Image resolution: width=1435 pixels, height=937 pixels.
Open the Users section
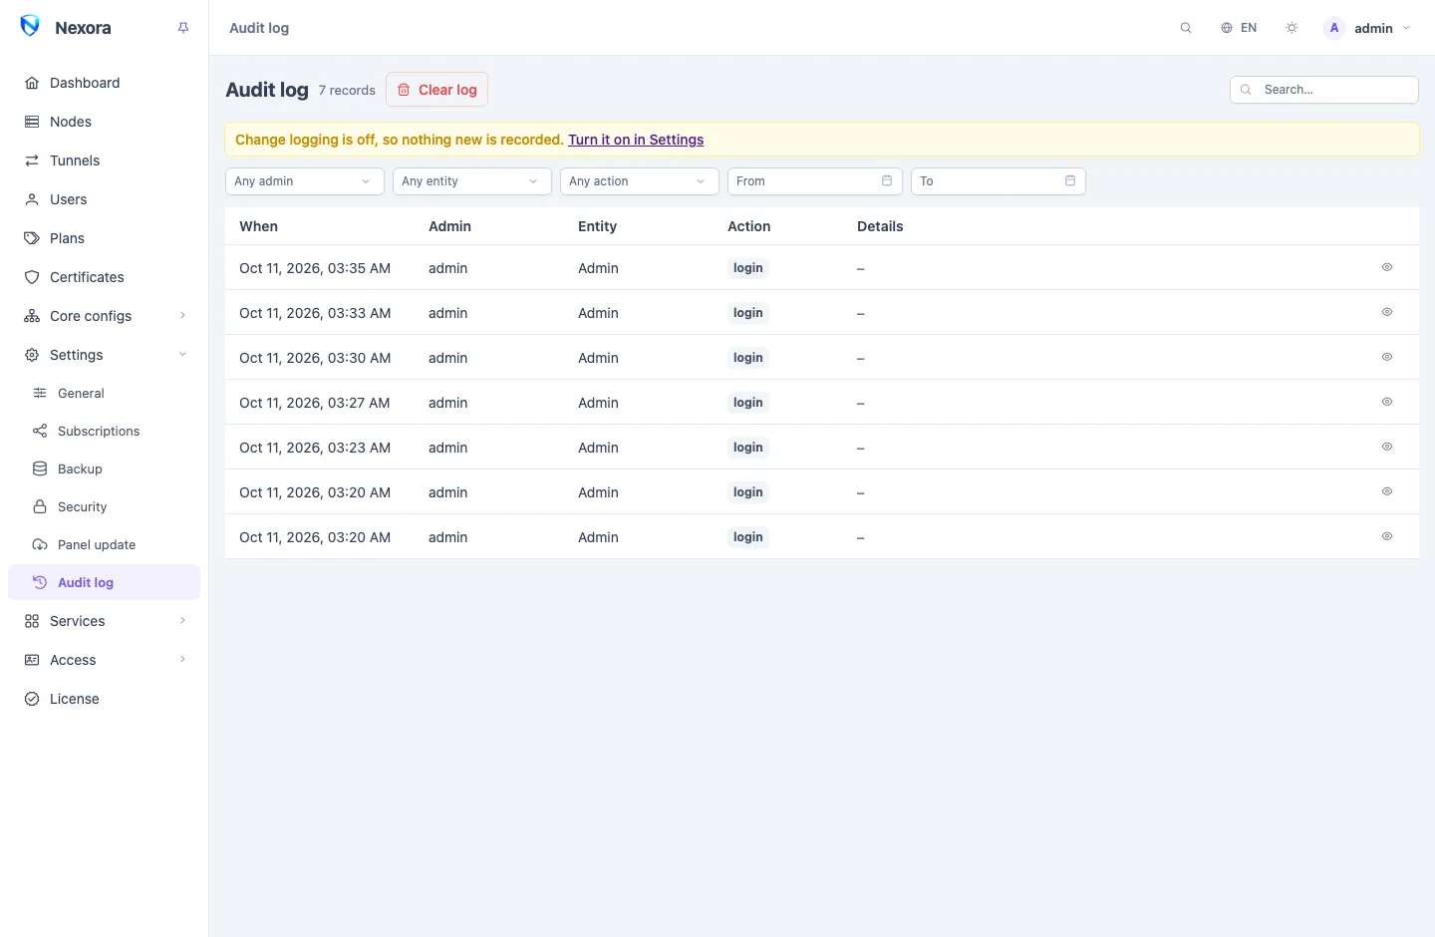point(105,199)
